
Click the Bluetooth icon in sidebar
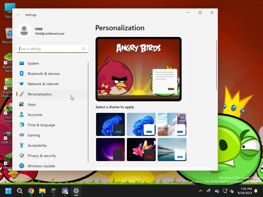click(22, 73)
